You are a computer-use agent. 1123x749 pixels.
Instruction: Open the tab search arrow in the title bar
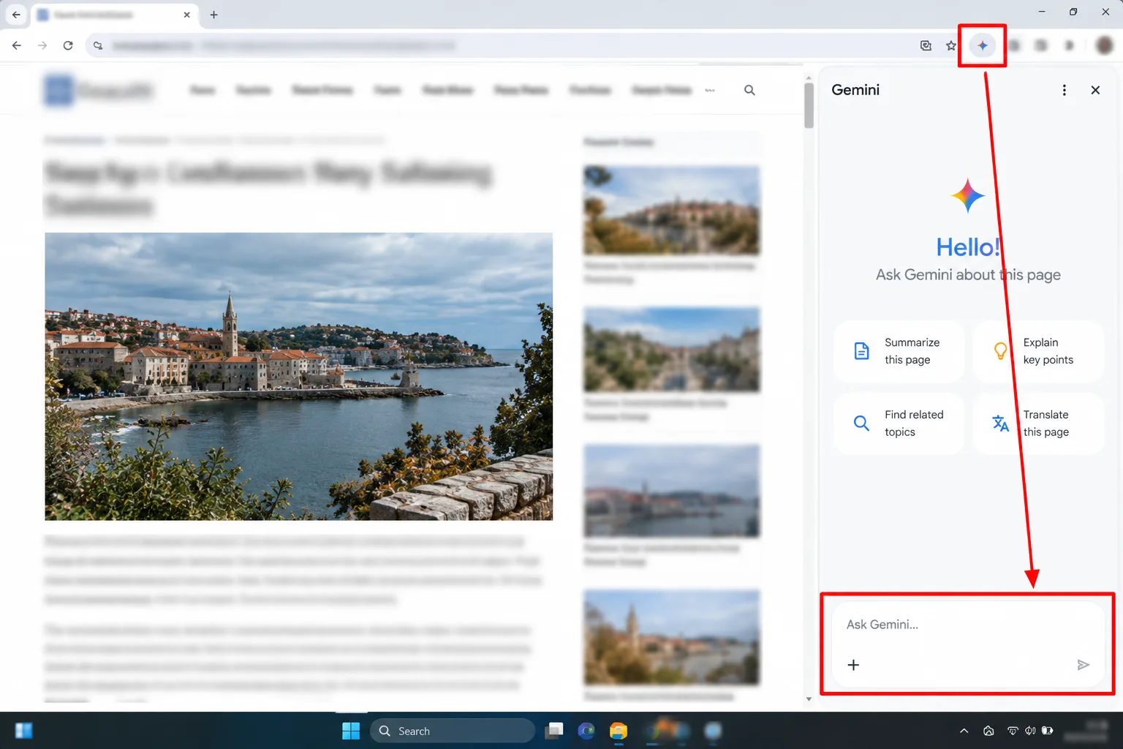tap(16, 15)
